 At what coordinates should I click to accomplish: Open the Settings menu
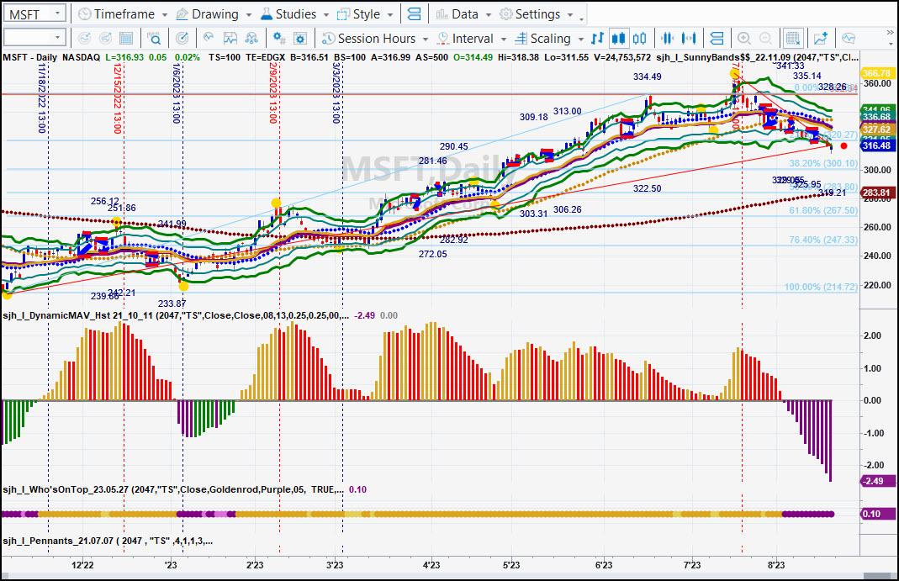[x=536, y=14]
